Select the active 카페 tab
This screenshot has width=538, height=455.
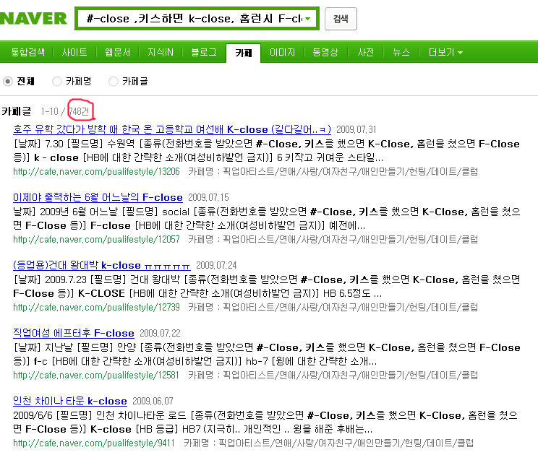[243, 53]
